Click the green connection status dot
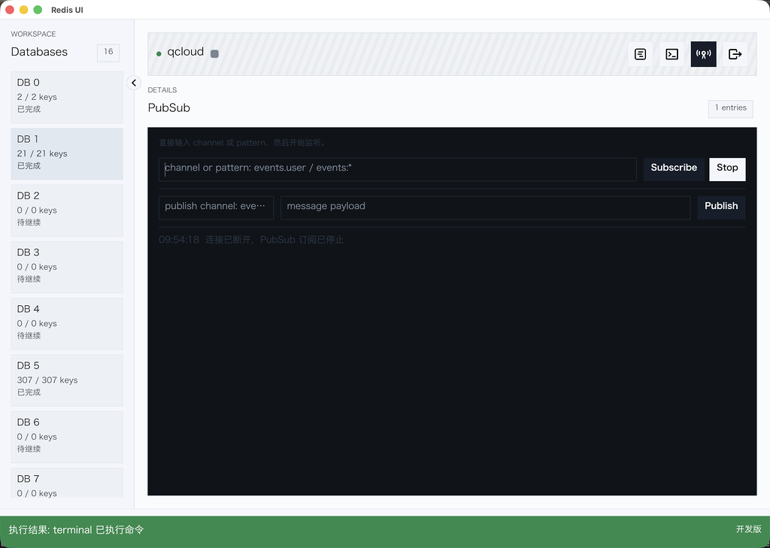 coord(159,54)
